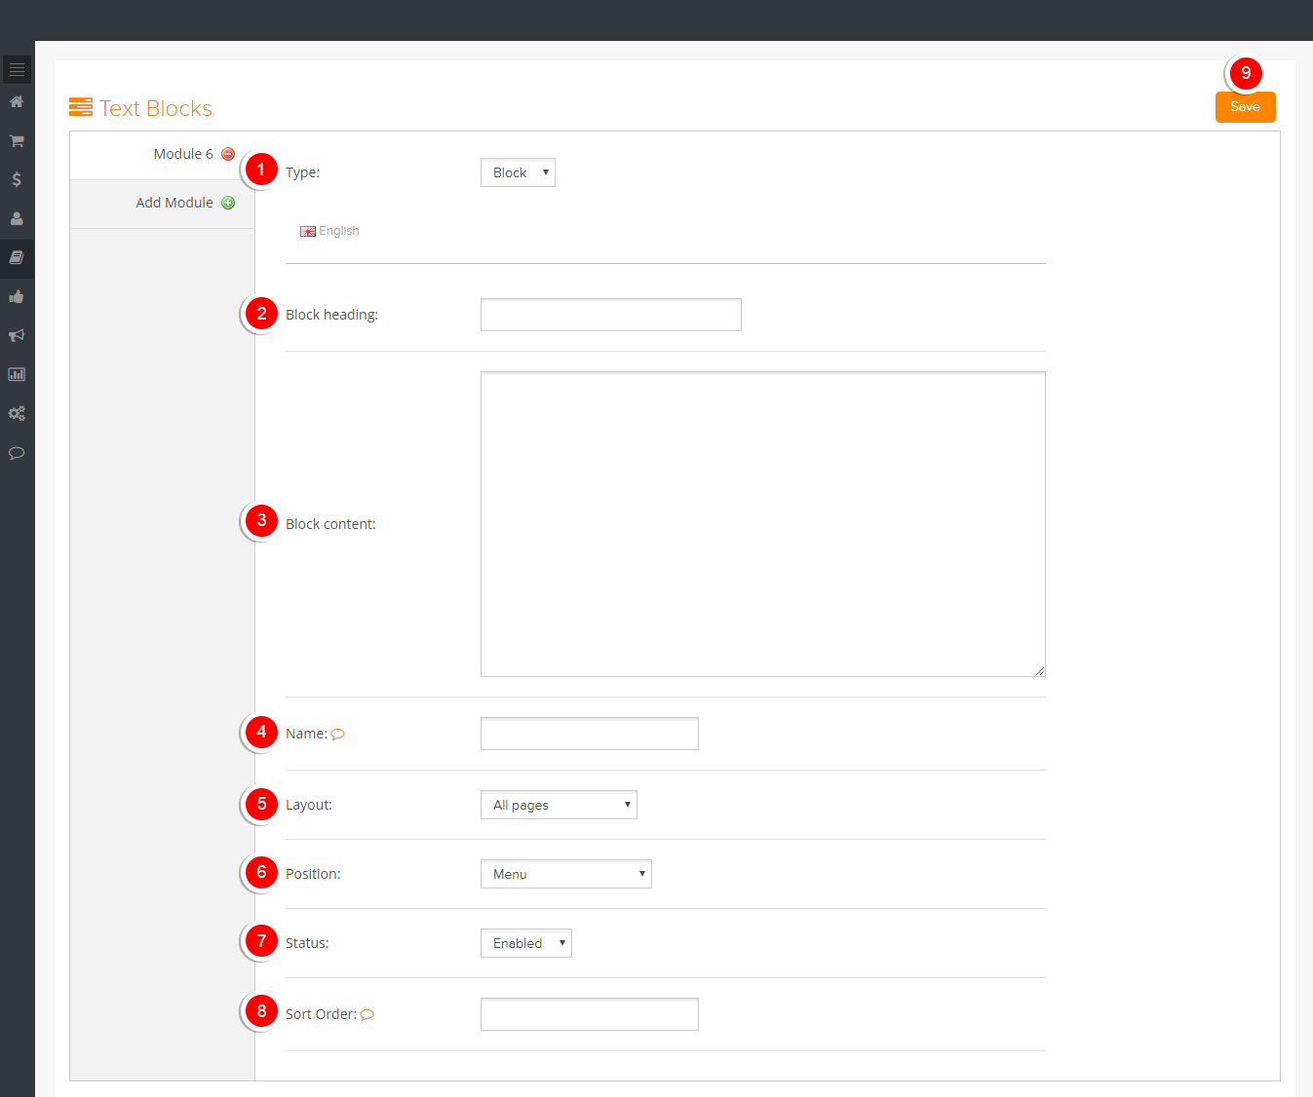
Task: Focus the Sort Order input field
Action: tap(590, 1014)
